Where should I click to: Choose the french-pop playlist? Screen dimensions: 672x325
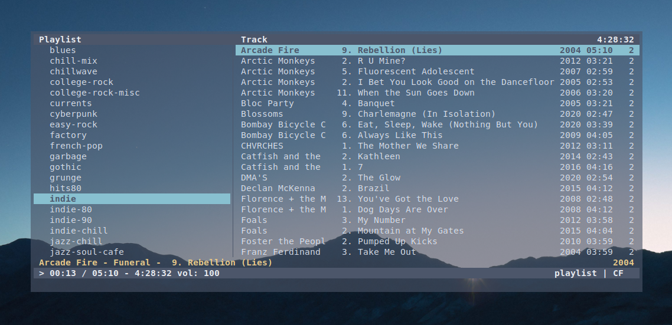(x=76, y=146)
